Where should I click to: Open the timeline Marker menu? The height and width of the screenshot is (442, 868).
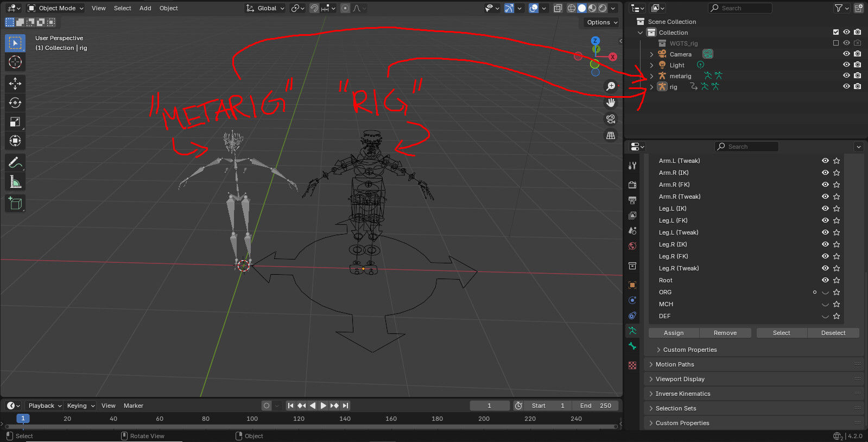tap(134, 406)
